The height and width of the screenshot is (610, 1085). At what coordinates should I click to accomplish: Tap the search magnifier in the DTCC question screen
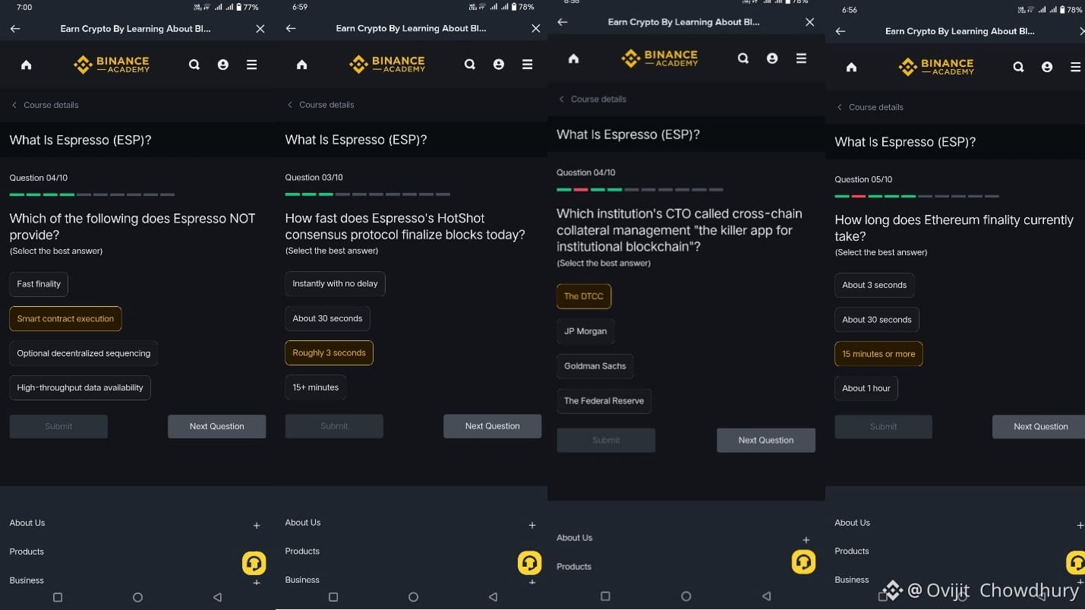click(x=743, y=58)
